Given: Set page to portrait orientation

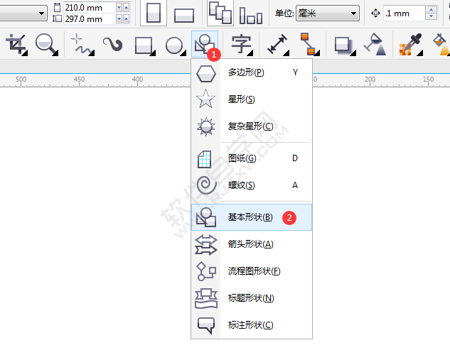Looking at the screenshot, I should pos(154,13).
